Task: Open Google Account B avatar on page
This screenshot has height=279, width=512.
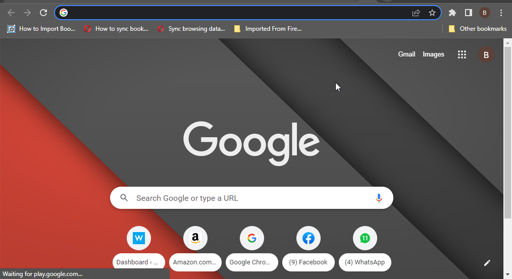Action: click(x=486, y=55)
